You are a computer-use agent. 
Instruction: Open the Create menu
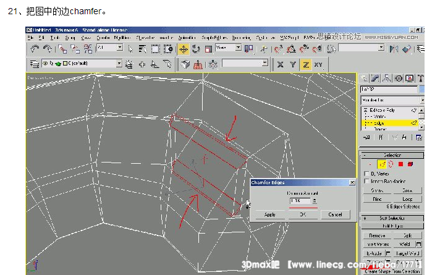103,37
